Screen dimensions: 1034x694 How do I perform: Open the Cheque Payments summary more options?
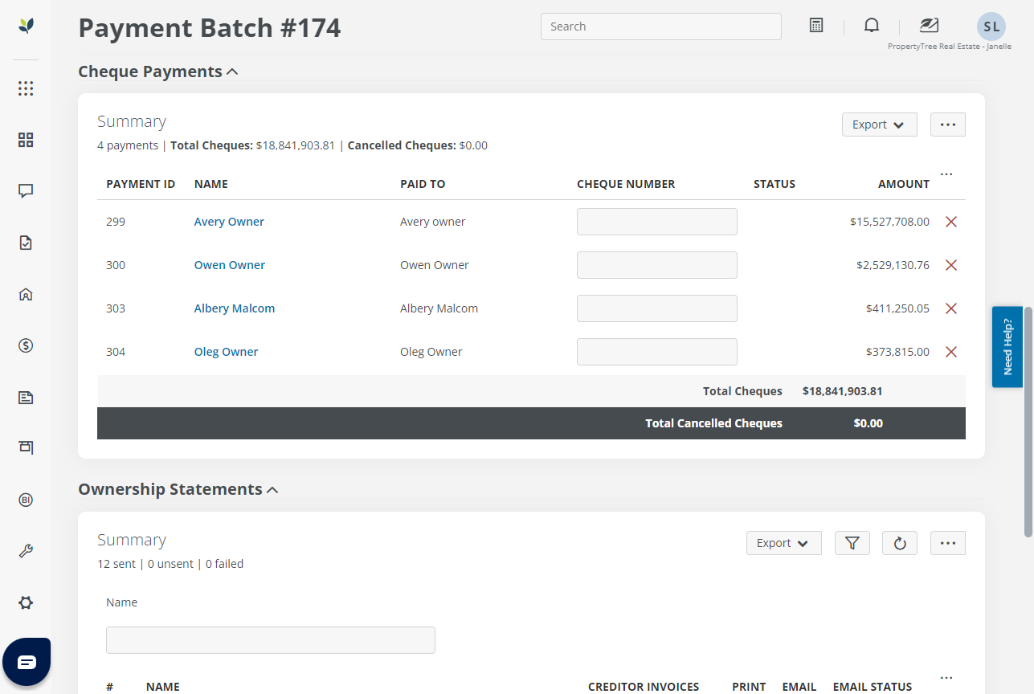click(x=948, y=125)
